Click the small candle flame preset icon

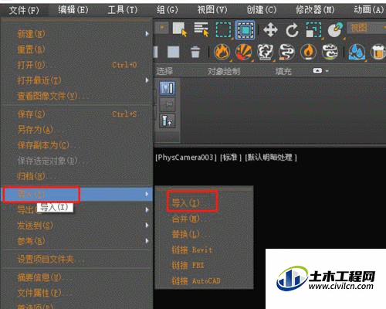coord(308,52)
